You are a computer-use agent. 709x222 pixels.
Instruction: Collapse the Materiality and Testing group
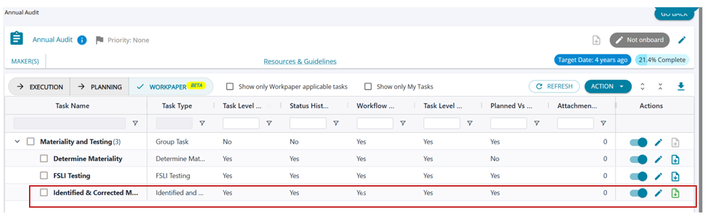pos(17,142)
